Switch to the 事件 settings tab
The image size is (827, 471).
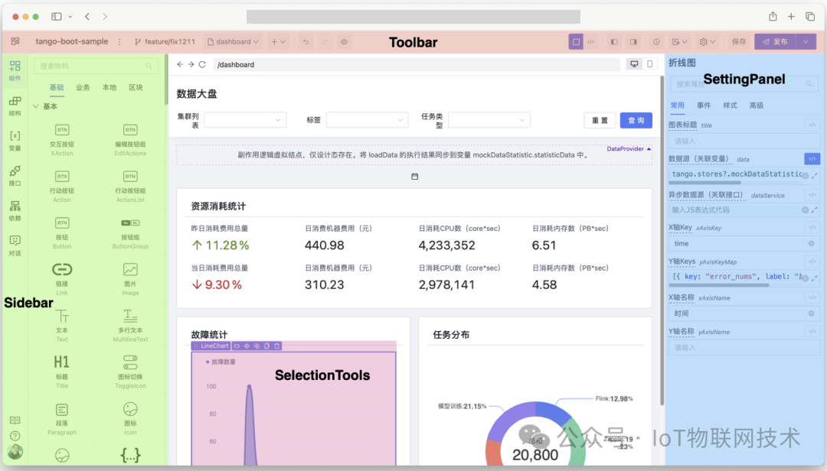[x=704, y=106]
